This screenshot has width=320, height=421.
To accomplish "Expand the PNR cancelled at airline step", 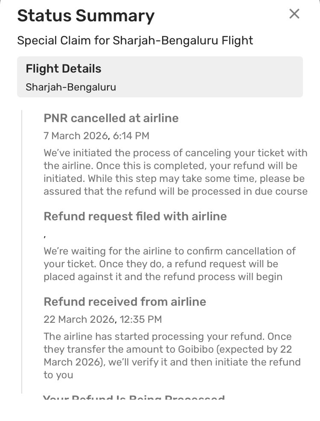I will [111, 118].
